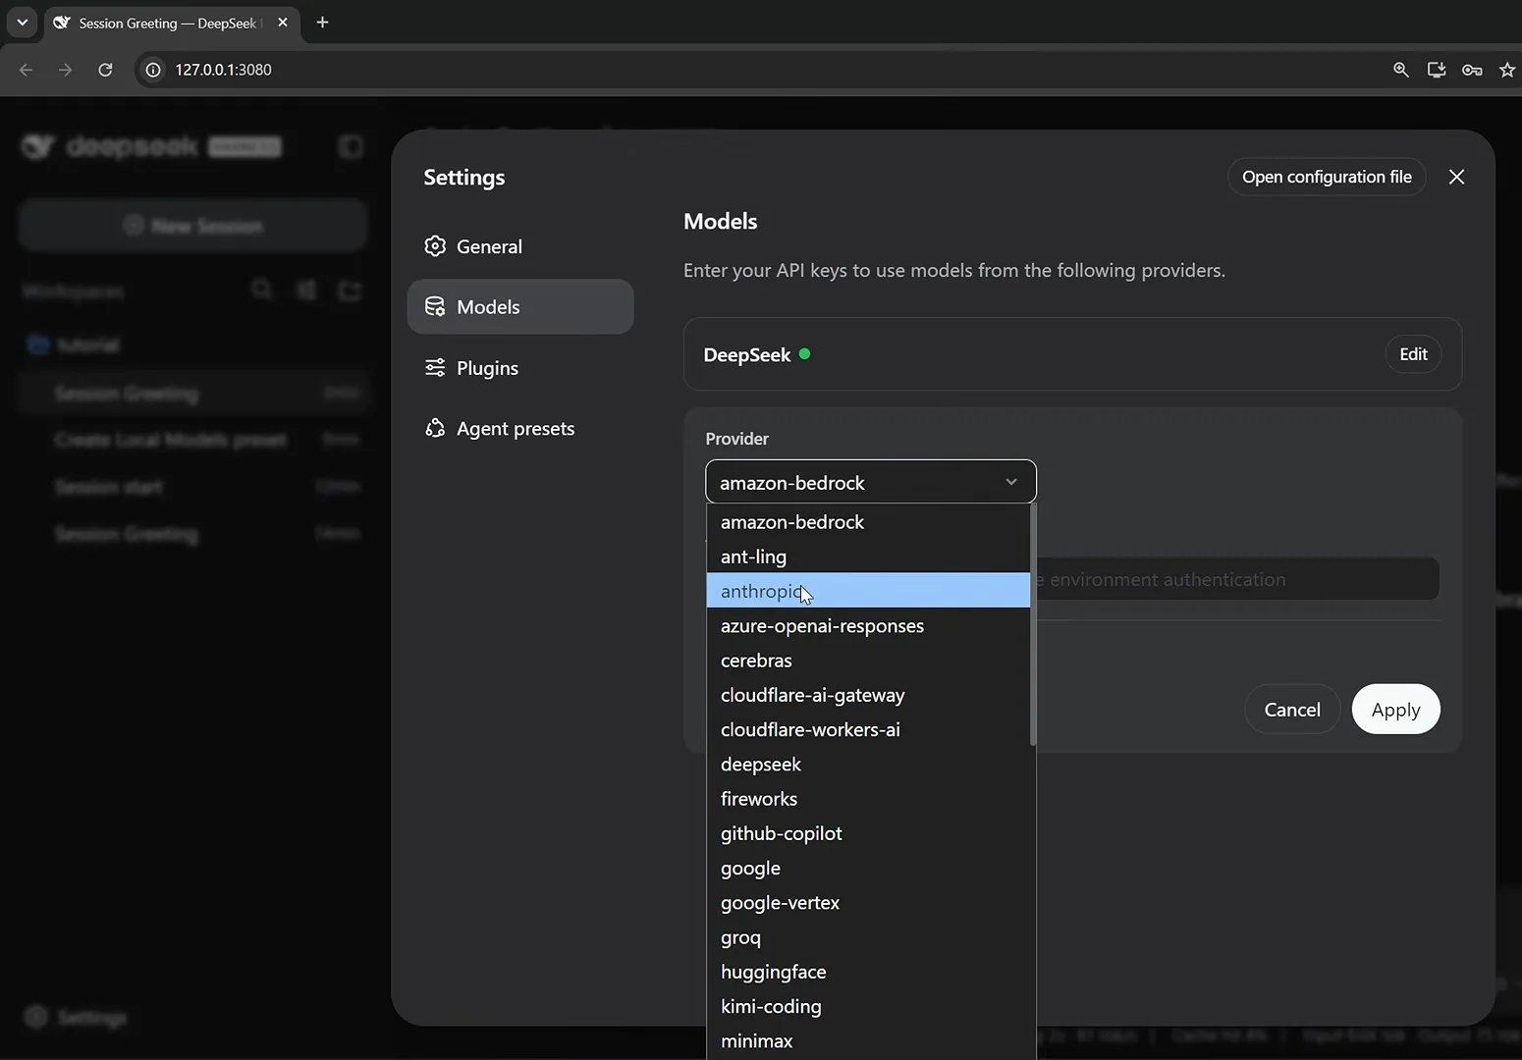1522x1060 pixels.
Task: Edit the DeepSeek provider
Action: point(1413,354)
